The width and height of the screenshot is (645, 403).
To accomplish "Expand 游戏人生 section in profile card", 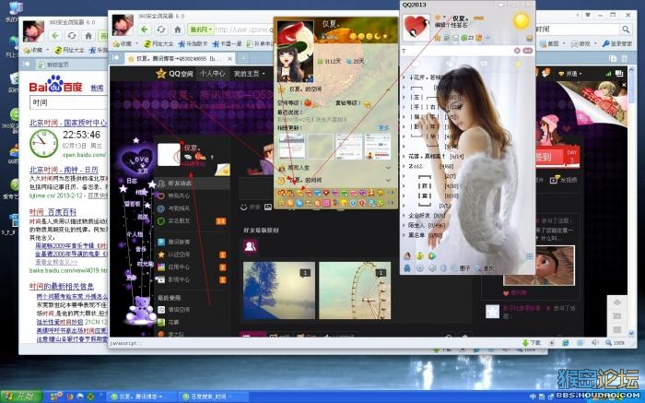I will (334, 168).
